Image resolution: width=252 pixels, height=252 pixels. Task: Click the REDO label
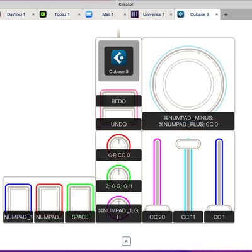tap(118, 101)
